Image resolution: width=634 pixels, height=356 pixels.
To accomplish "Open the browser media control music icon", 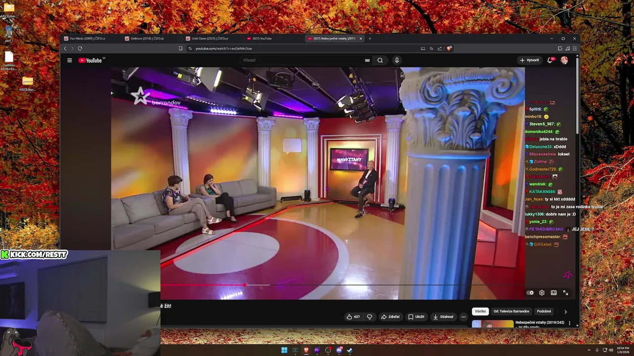I will click(x=568, y=48).
